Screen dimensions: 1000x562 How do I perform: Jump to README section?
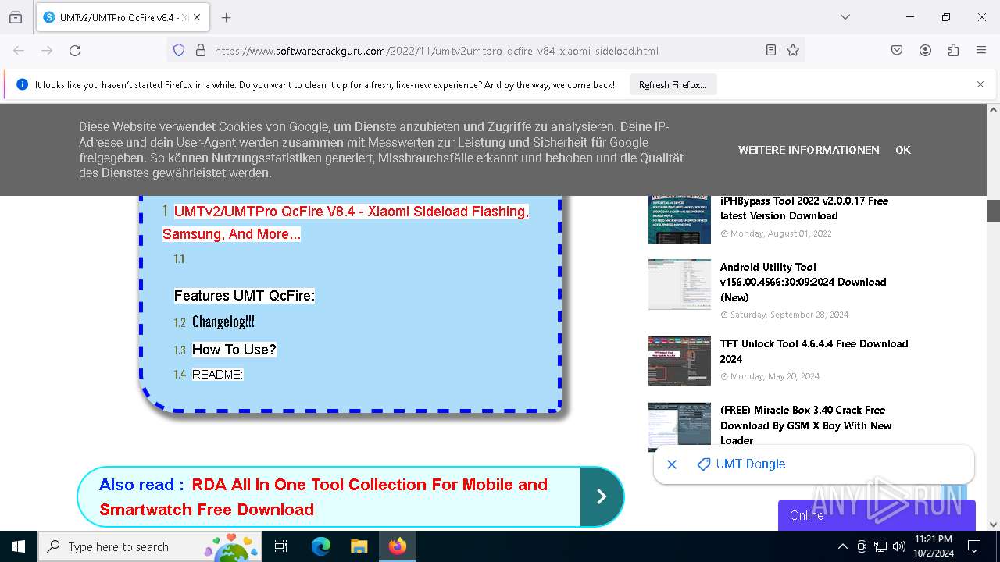(x=218, y=375)
